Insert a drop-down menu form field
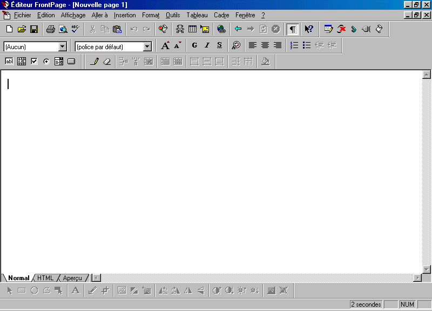 [x=59, y=62]
